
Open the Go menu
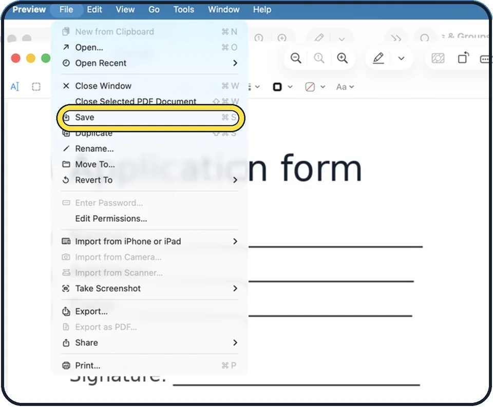154,9
